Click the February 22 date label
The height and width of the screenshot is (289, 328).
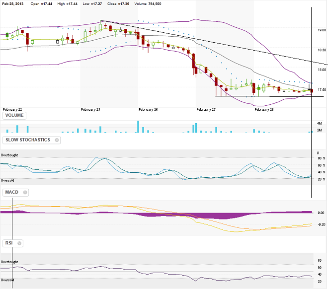pos(12,109)
